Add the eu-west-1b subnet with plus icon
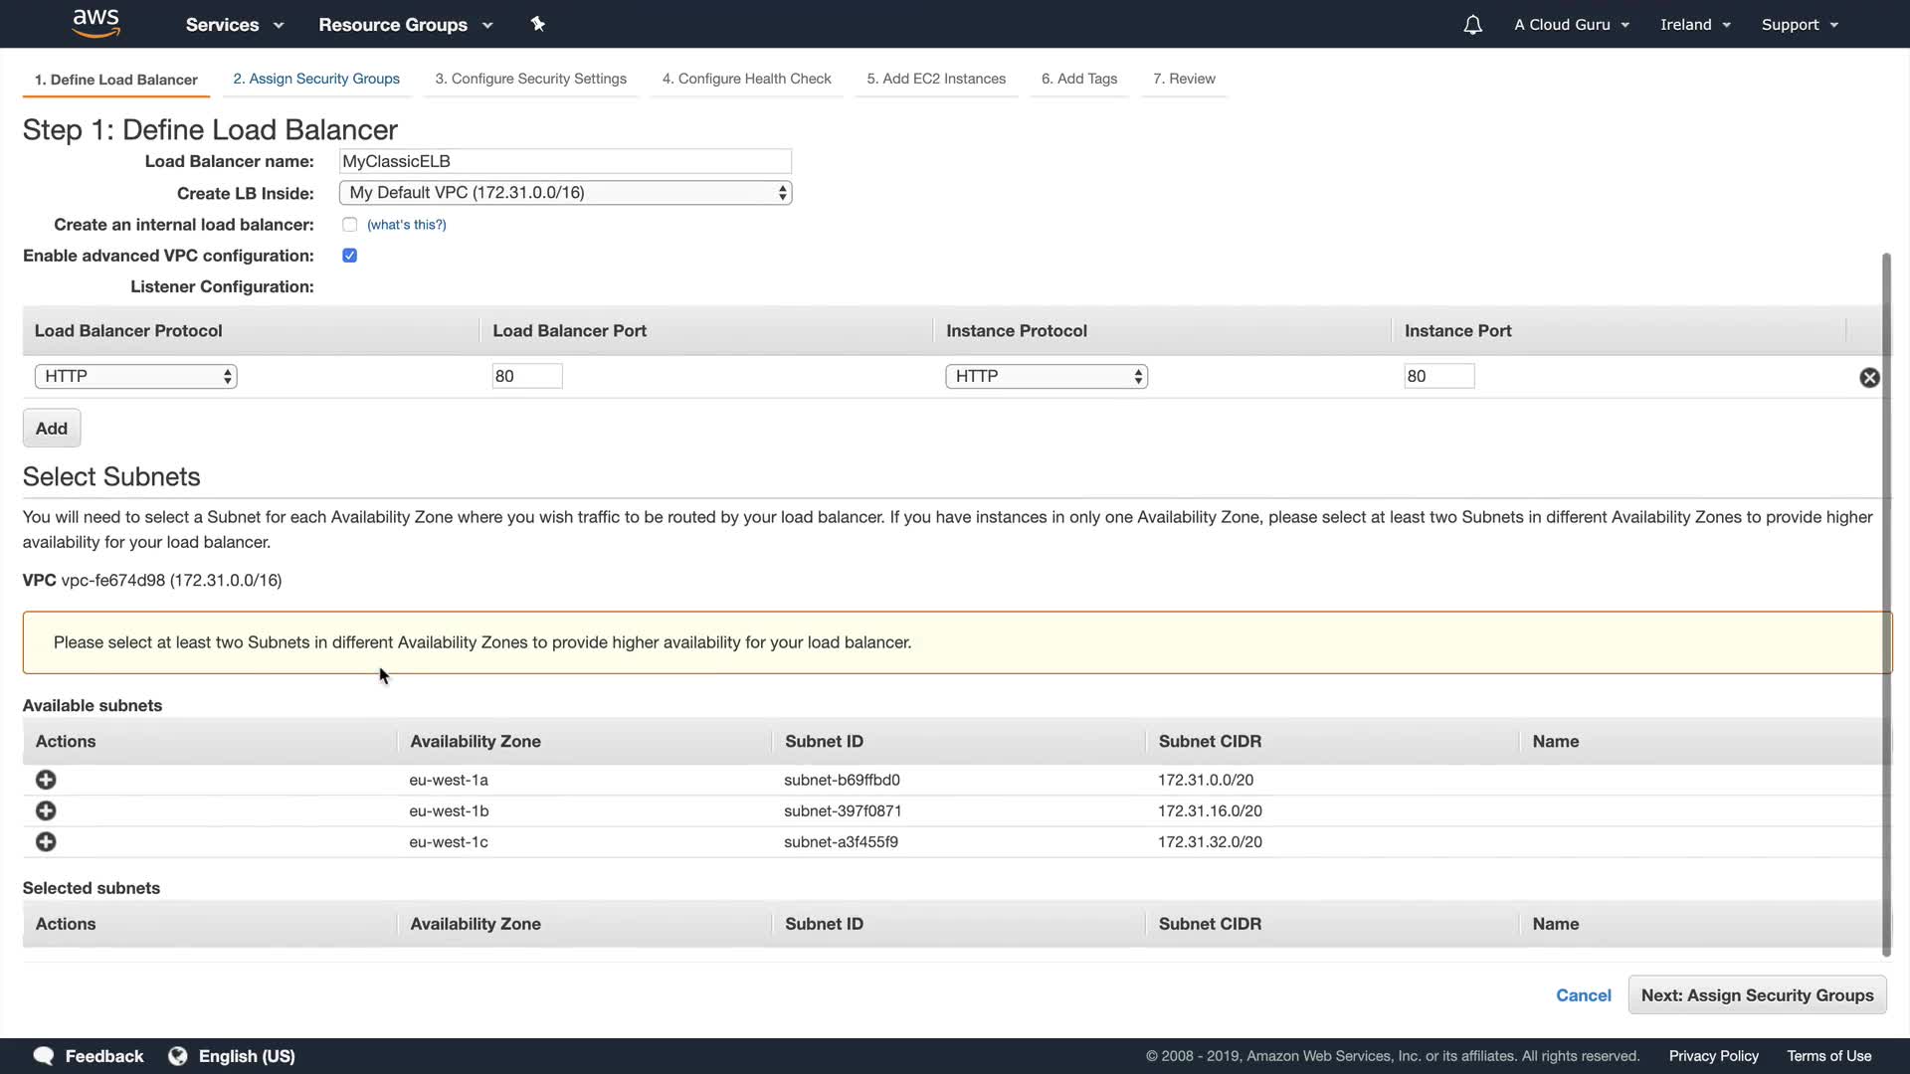The image size is (1910, 1074). tap(46, 810)
